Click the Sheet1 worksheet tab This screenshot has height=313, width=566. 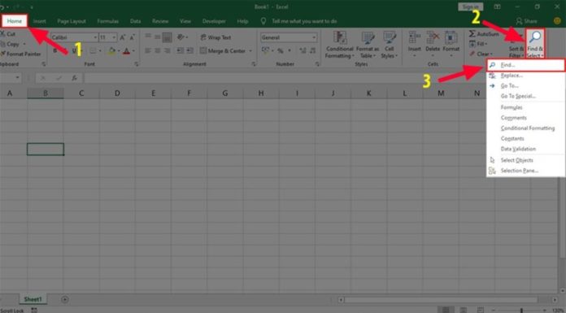[x=33, y=299]
